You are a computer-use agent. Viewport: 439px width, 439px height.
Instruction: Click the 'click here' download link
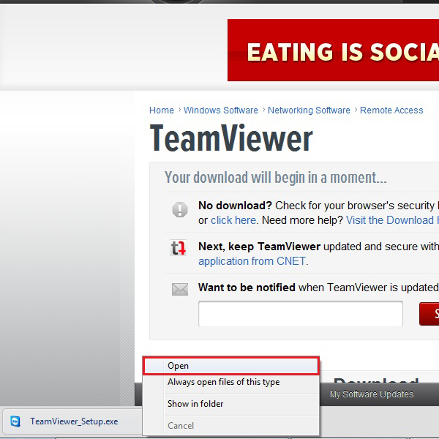(233, 220)
